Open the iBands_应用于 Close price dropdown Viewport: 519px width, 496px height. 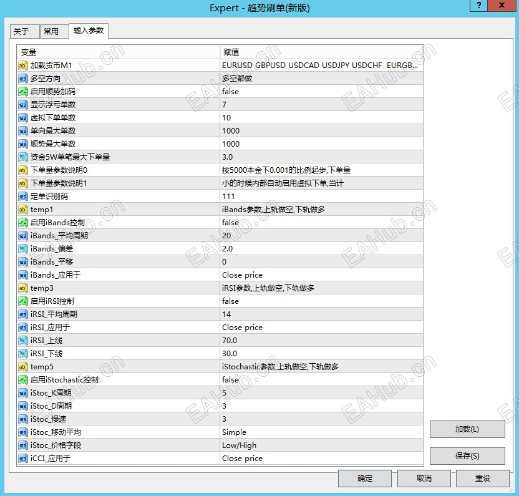tap(321, 275)
